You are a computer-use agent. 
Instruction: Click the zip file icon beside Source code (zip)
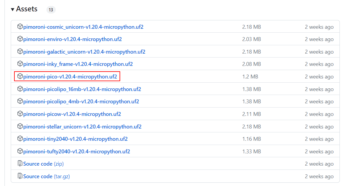point(20,164)
